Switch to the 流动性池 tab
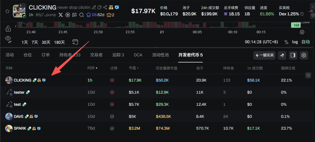 (160, 55)
